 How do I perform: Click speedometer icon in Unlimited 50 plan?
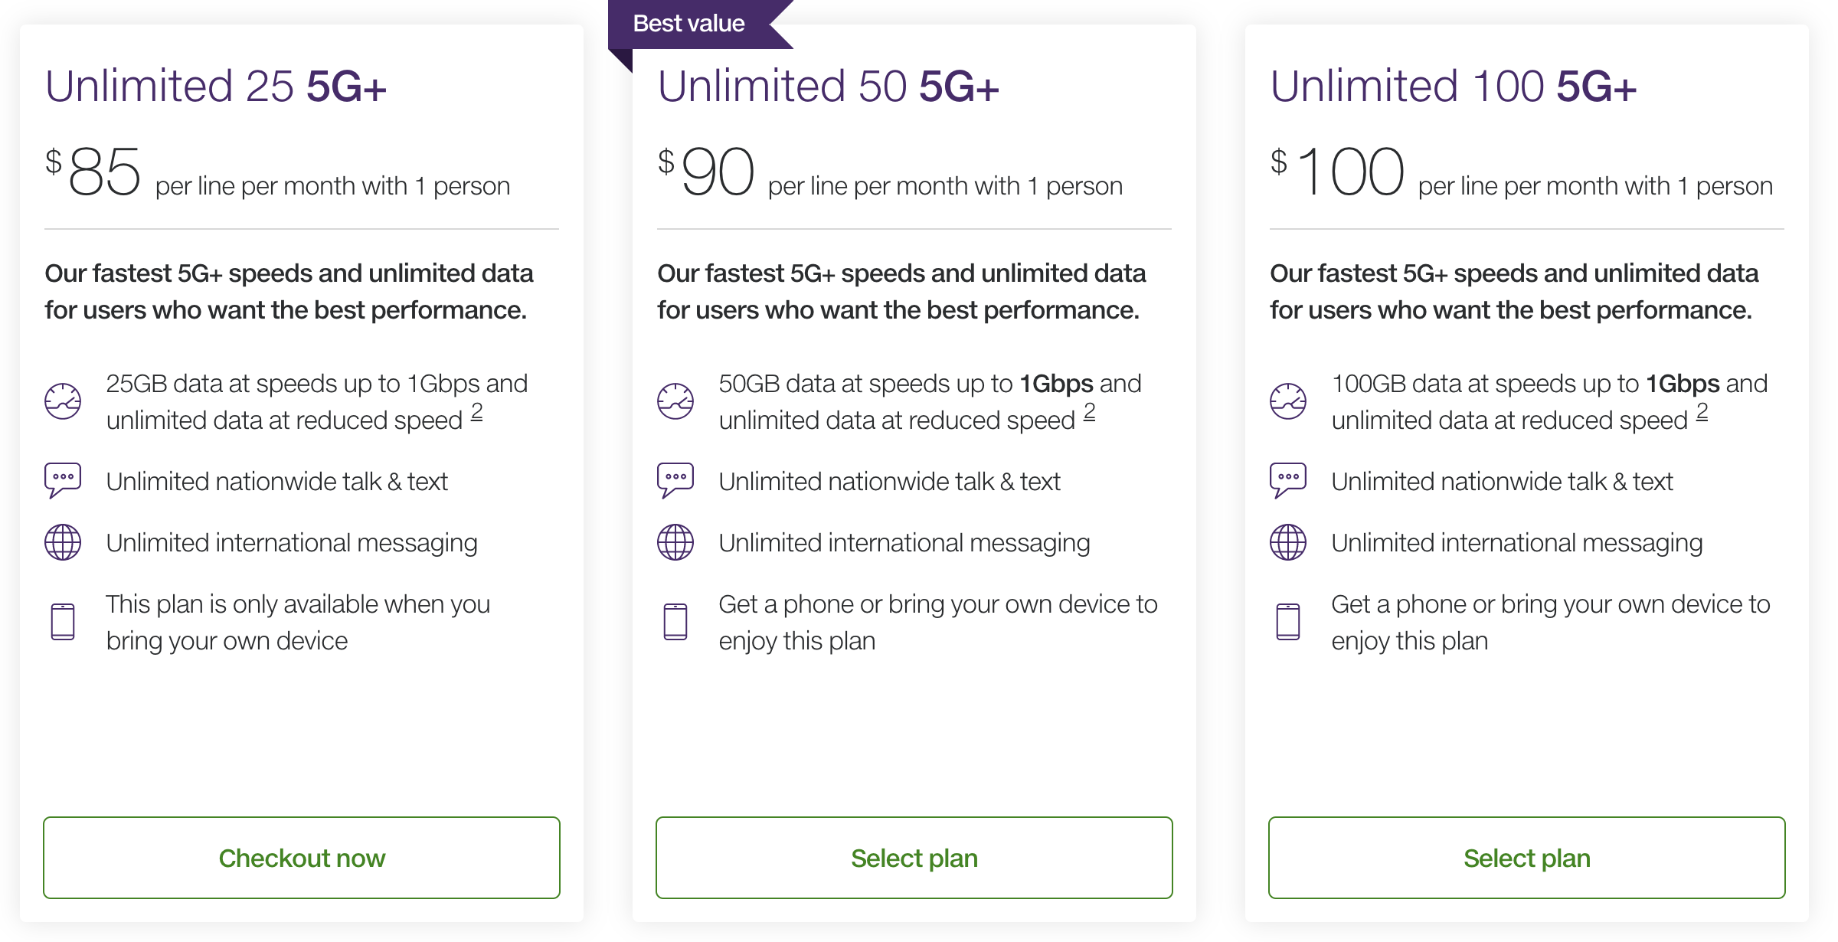click(x=675, y=401)
